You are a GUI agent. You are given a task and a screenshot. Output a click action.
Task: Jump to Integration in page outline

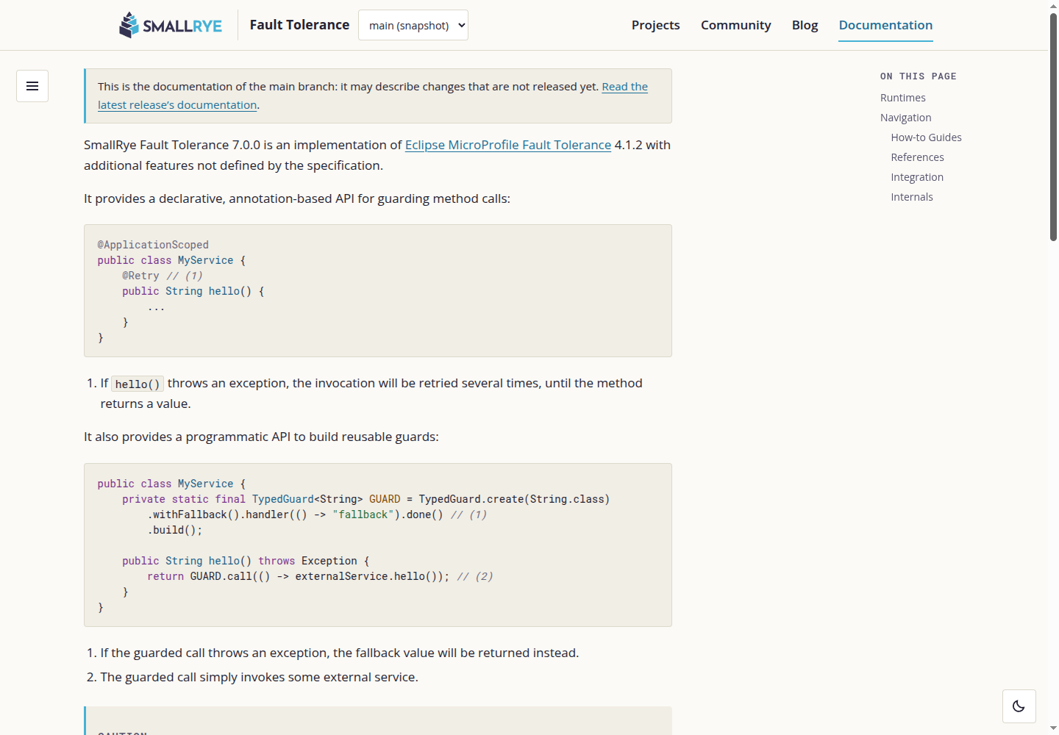coord(917,177)
